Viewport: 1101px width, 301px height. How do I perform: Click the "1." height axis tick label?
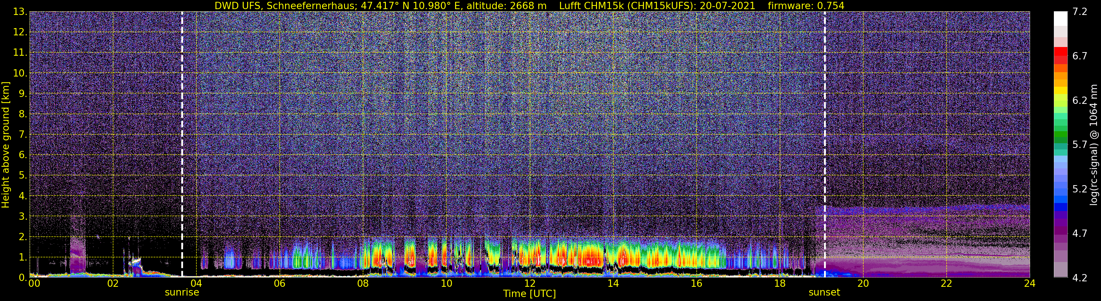click(23, 257)
